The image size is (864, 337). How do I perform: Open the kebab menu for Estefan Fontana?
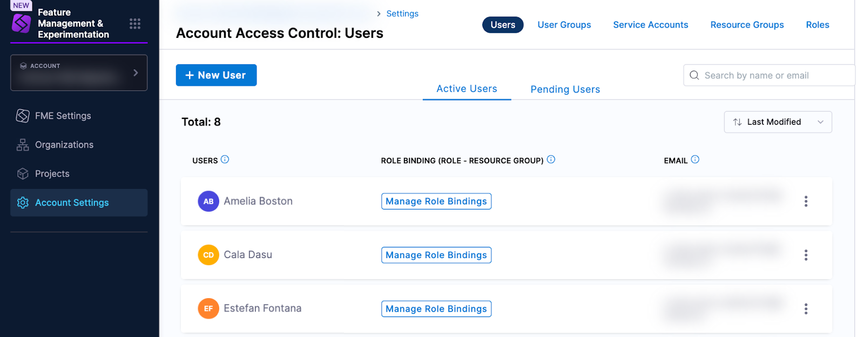[806, 309]
